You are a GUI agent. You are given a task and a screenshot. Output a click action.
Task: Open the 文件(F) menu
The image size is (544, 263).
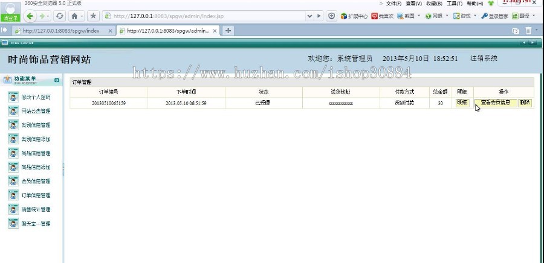393,4
